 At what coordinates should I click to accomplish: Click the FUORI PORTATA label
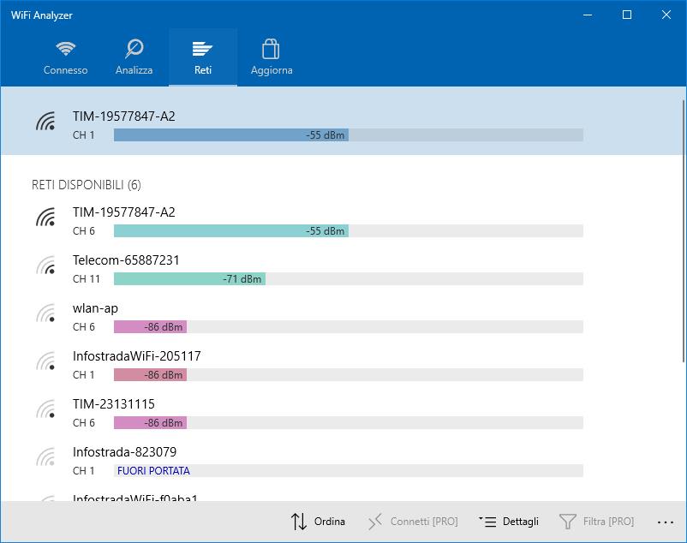click(153, 471)
